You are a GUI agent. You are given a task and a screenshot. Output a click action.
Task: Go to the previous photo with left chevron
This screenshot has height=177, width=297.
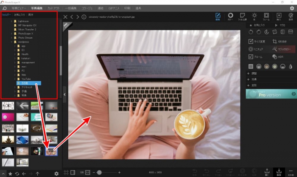tap(72, 17)
